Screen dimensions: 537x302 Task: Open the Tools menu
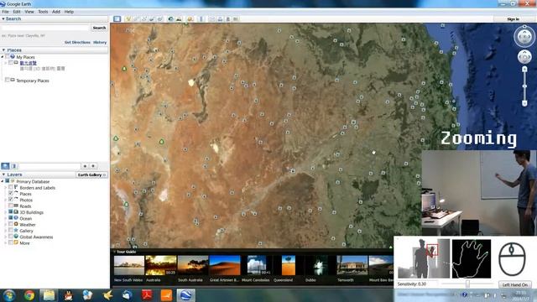(43, 12)
